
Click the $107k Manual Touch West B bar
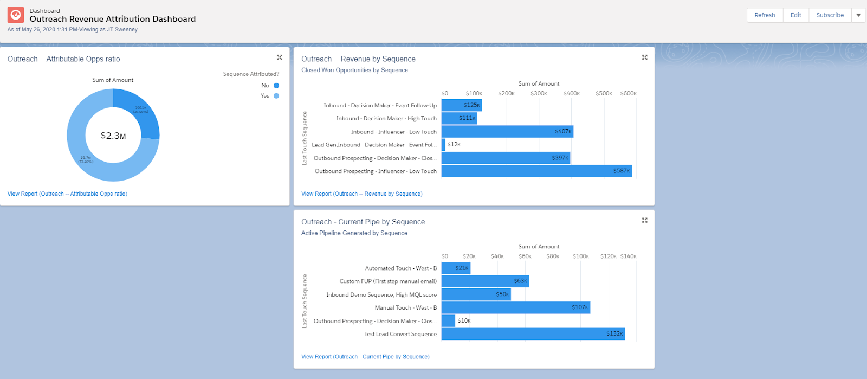click(x=515, y=308)
